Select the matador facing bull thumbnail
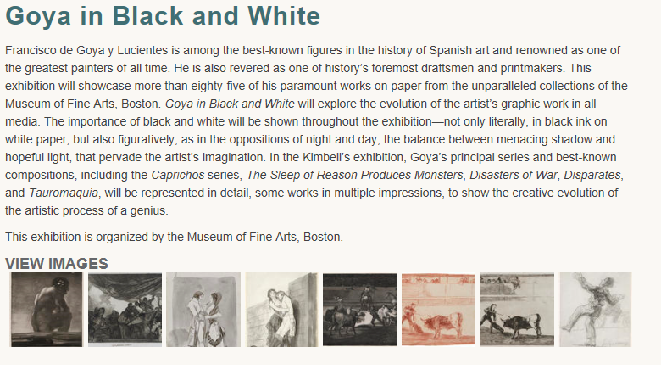 coord(516,310)
